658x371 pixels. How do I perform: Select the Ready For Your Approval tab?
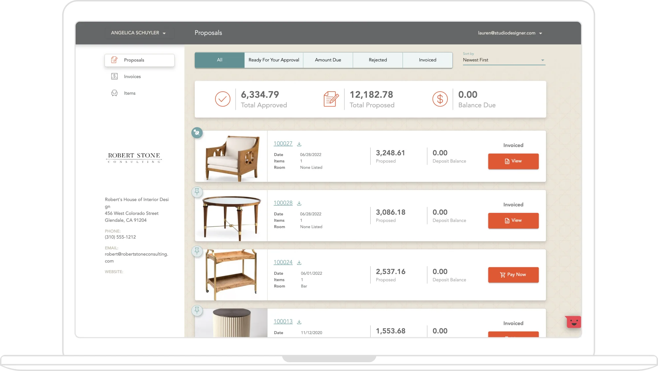[274, 60]
